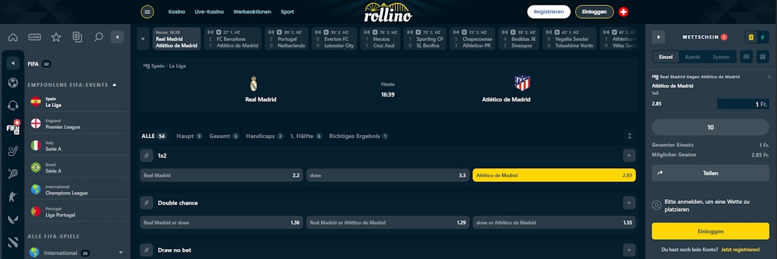Toggle the quick bet lightning icon

(x=763, y=37)
